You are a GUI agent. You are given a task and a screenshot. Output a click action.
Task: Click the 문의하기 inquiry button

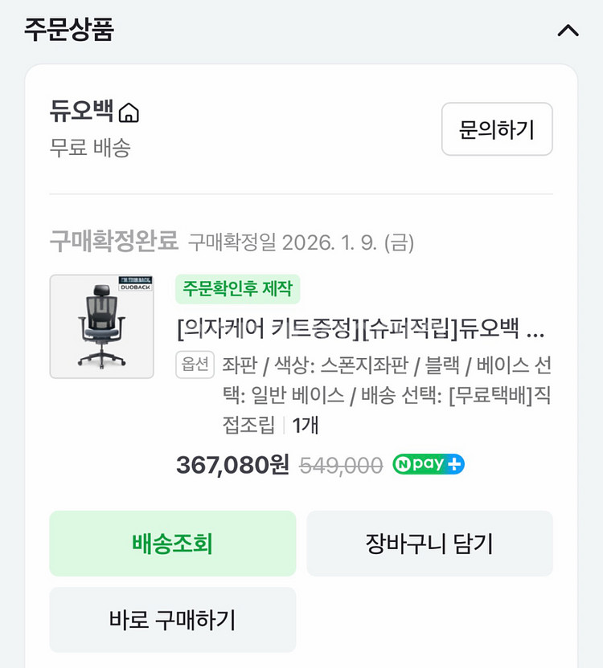[x=497, y=129]
